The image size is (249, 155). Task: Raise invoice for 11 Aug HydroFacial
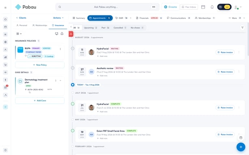(x=225, y=52)
